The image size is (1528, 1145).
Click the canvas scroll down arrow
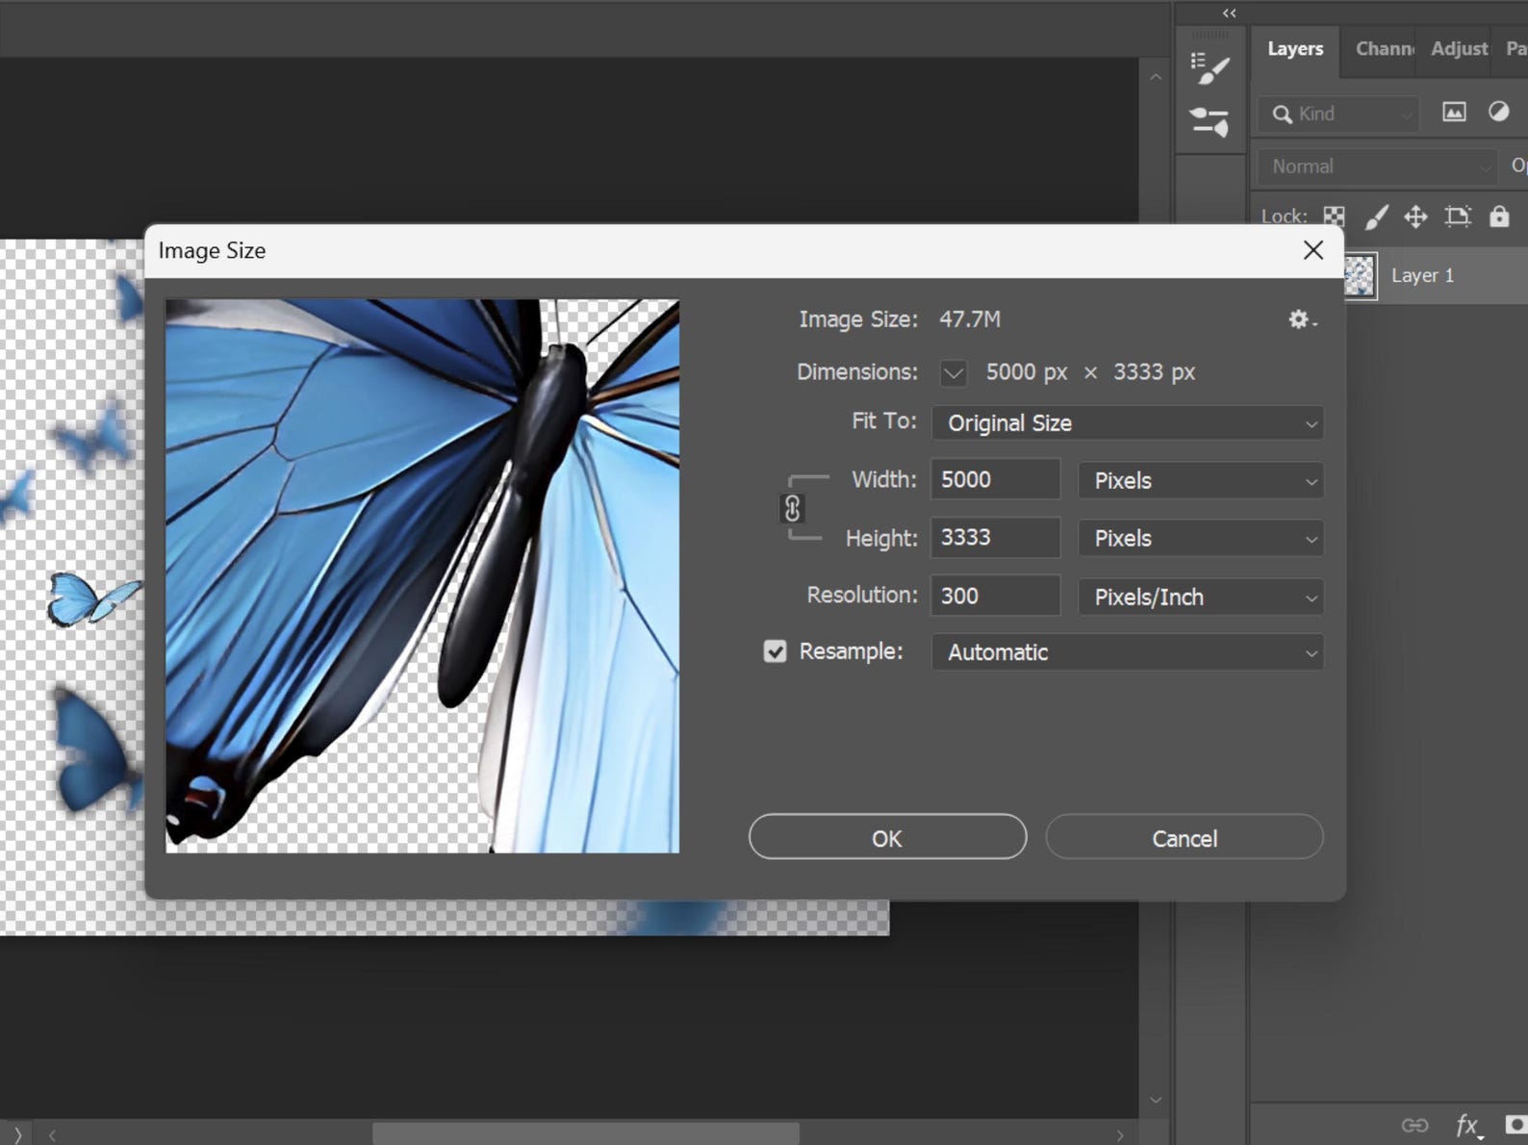coord(1156,1100)
